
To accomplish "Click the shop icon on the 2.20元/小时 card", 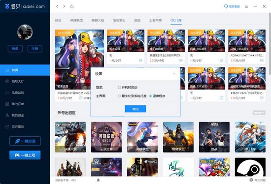I will 181,60.
